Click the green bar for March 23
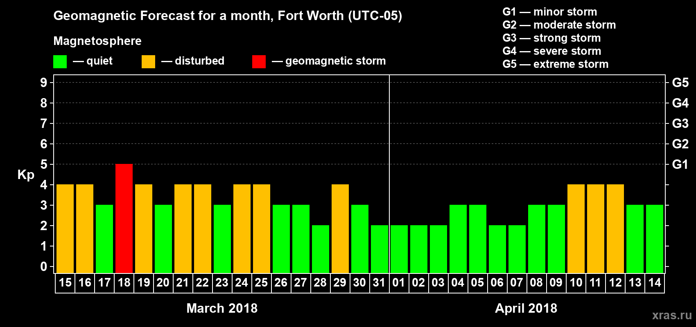The width and height of the screenshot is (696, 327). (x=222, y=239)
